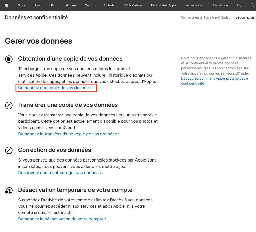Click heading Transférer une copie de vos données

(68, 105)
